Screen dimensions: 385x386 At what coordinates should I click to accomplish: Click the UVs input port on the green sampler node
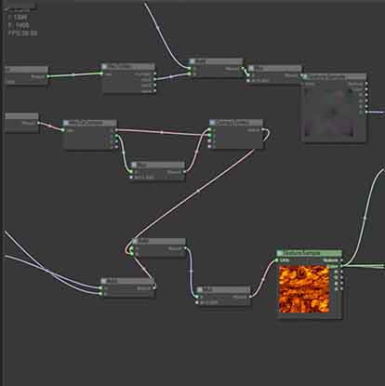tap(277, 260)
